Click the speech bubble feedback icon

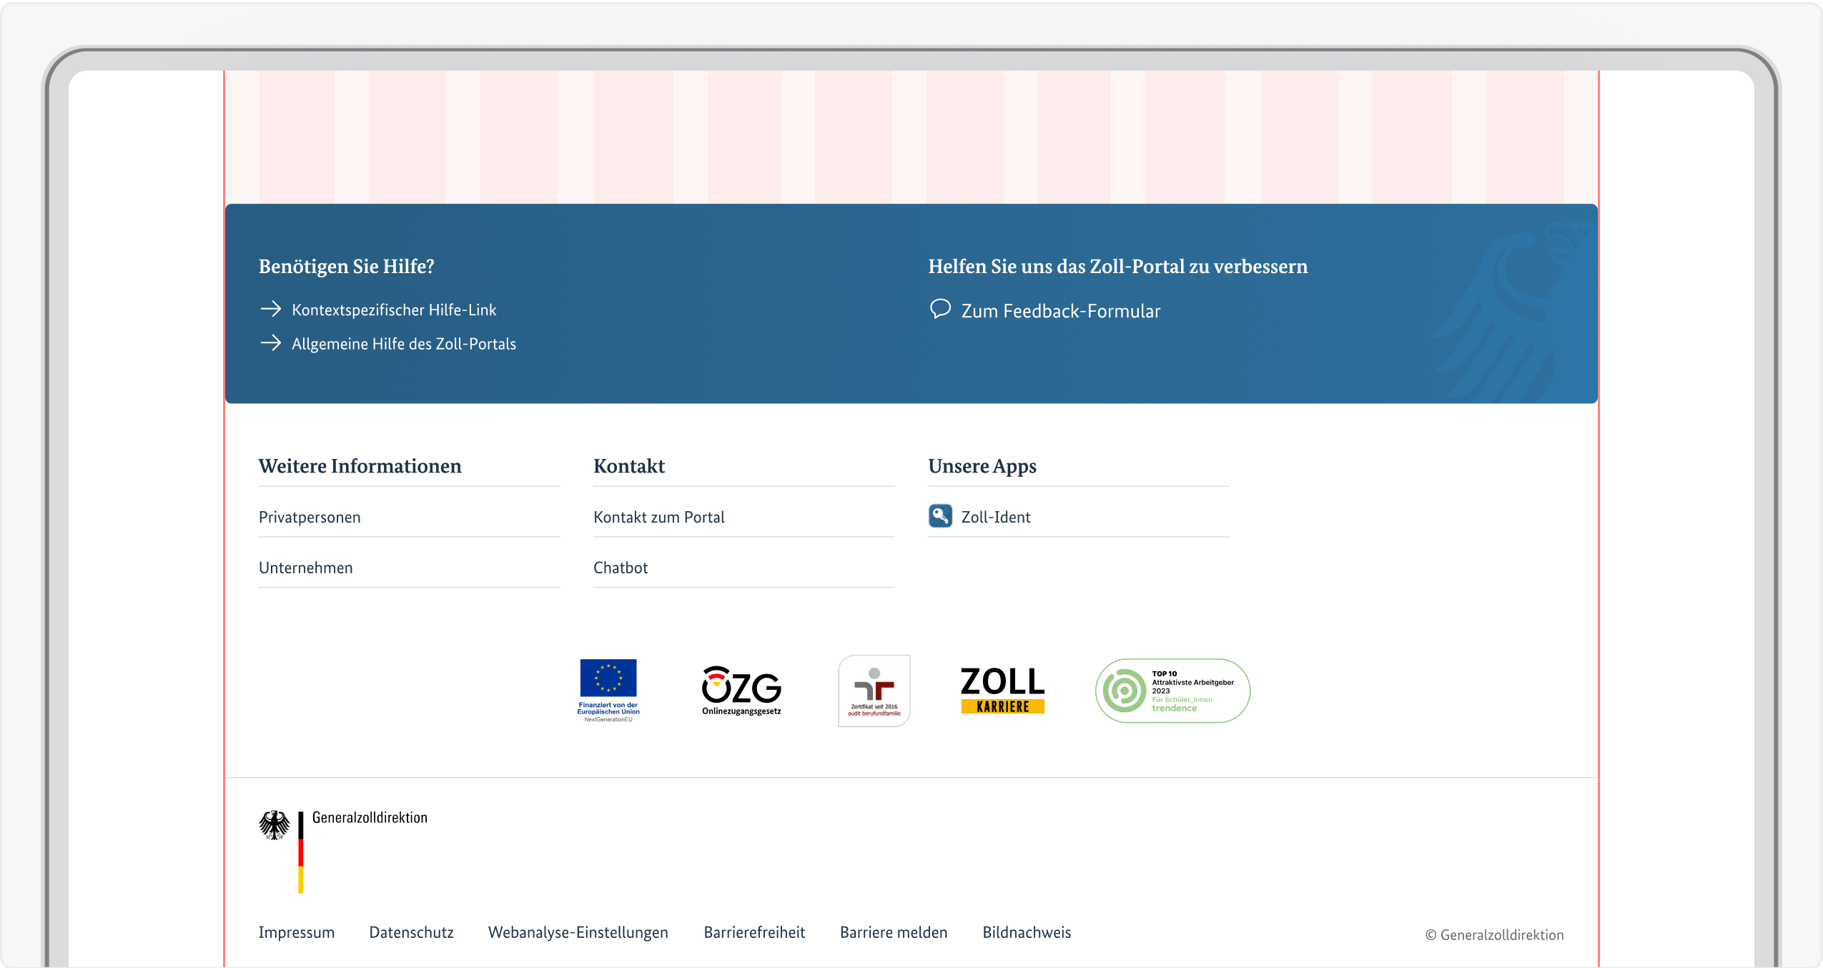[x=940, y=310]
